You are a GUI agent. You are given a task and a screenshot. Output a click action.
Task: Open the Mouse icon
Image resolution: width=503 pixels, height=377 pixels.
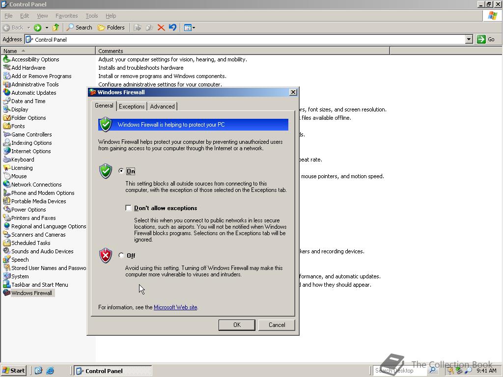click(x=7, y=176)
